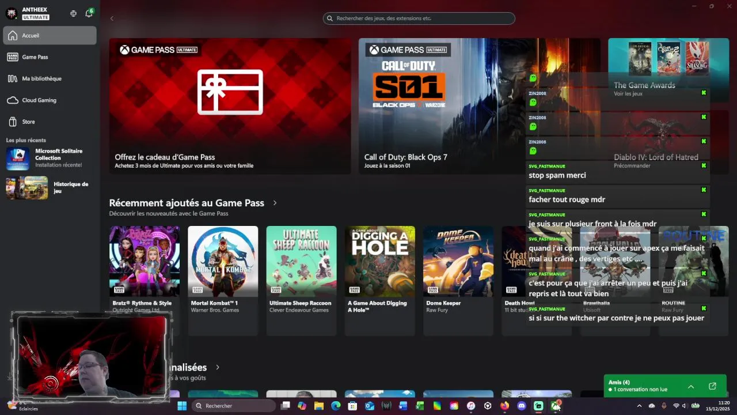Open Wi-Fi settings from the system tray
The height and width of the screenshot is (415, 737).
676,406
